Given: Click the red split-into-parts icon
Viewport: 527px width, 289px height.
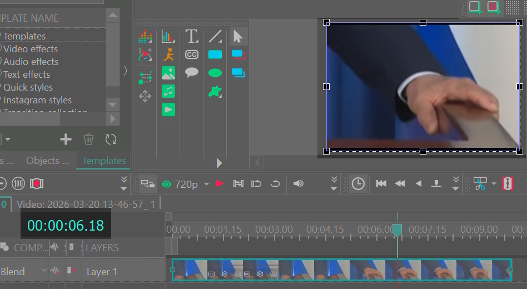Looking at the screenshot, I should click(508, 183).
